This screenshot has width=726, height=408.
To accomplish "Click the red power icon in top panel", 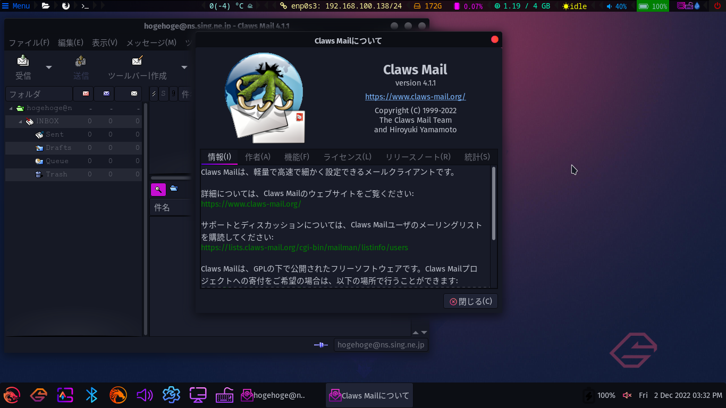I will (717, 6).
